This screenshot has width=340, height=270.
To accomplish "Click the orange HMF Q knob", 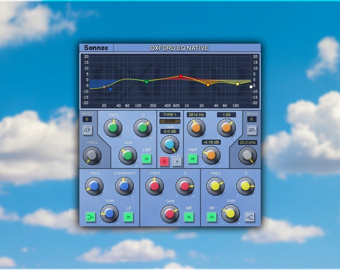I will (x=226, y=127).
